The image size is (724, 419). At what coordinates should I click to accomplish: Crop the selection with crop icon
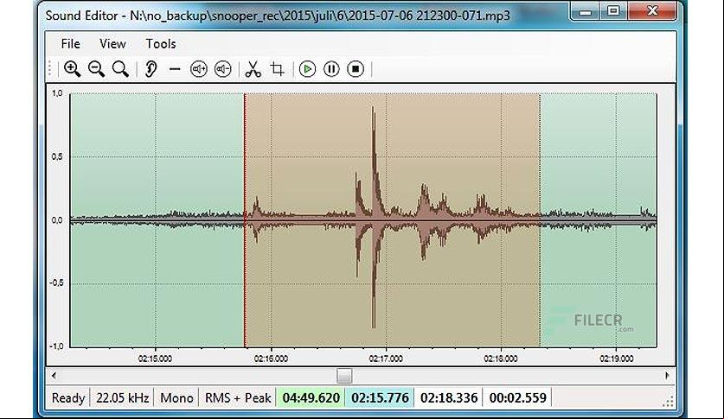tap(277, 69)
